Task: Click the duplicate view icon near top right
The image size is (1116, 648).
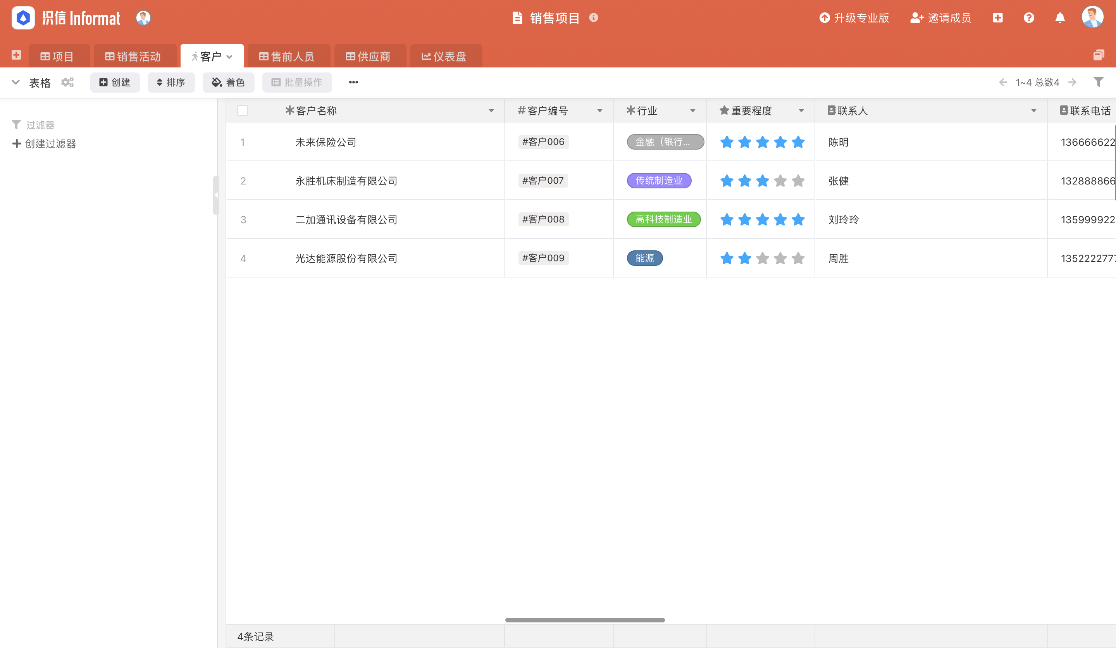Action: (x=1099, y=55)
